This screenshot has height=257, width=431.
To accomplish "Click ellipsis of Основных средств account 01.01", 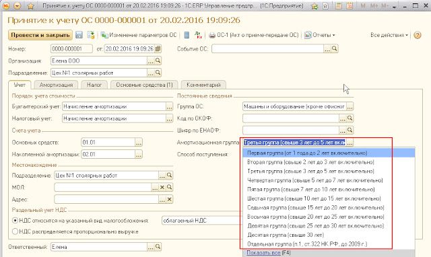I will click(139, 143).
